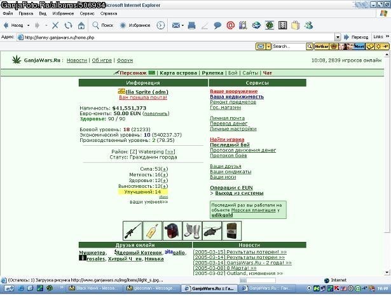Open the Вид menu
This screenshot has width=391, height=303.
pyautogui.click(x=43, y=13)
